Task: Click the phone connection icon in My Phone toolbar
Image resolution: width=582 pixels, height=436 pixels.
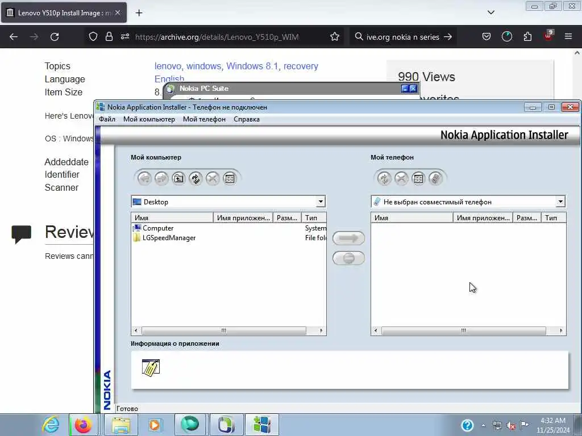Action: (x=435, y=179)
